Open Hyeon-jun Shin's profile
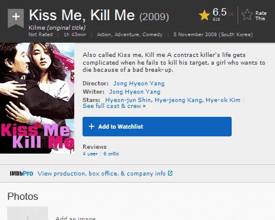 coord(128,100)
